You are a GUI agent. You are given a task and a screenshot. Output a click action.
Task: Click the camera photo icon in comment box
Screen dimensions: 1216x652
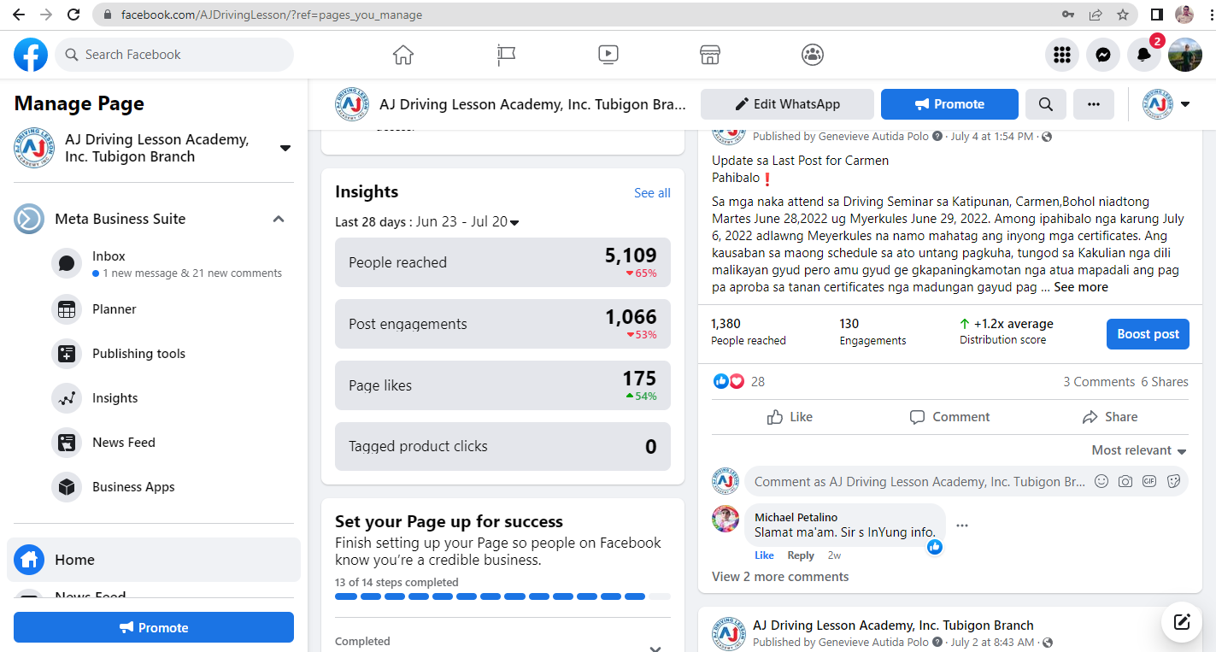point(1125,481)
